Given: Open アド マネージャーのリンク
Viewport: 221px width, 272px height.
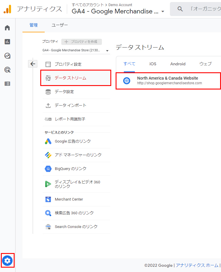Looking at the screenshot, I should 76,155.
